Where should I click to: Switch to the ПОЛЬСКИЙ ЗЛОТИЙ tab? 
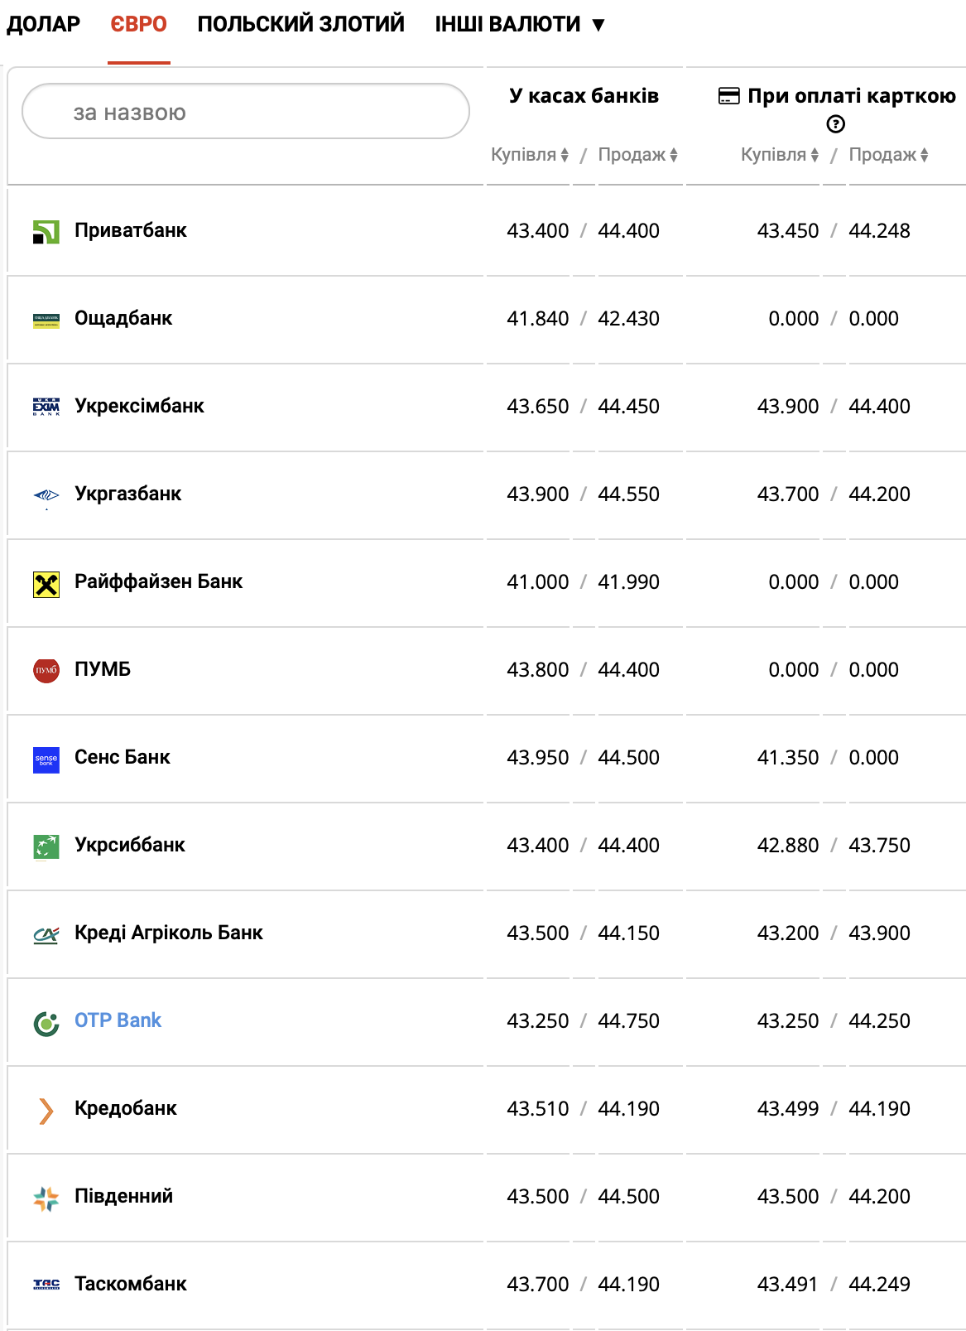[300, 24]
